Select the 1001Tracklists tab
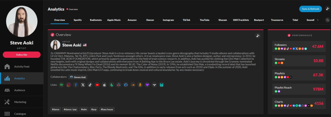This screenshot has height=117, width=331. click(x=241, y=20)
